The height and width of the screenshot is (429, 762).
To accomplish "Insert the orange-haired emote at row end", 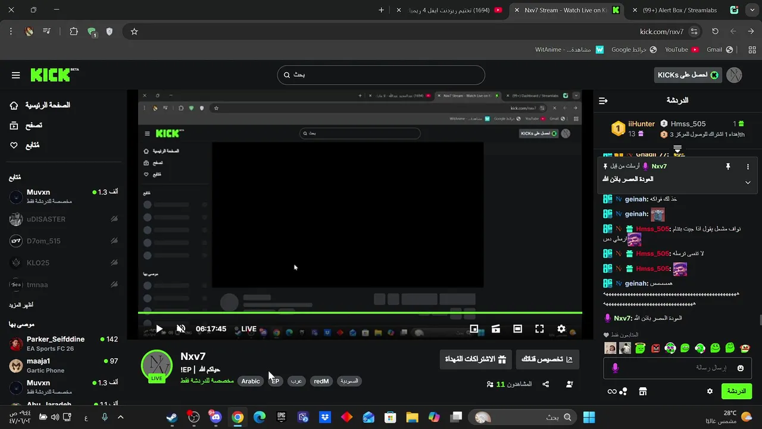I will click(745, 348).
